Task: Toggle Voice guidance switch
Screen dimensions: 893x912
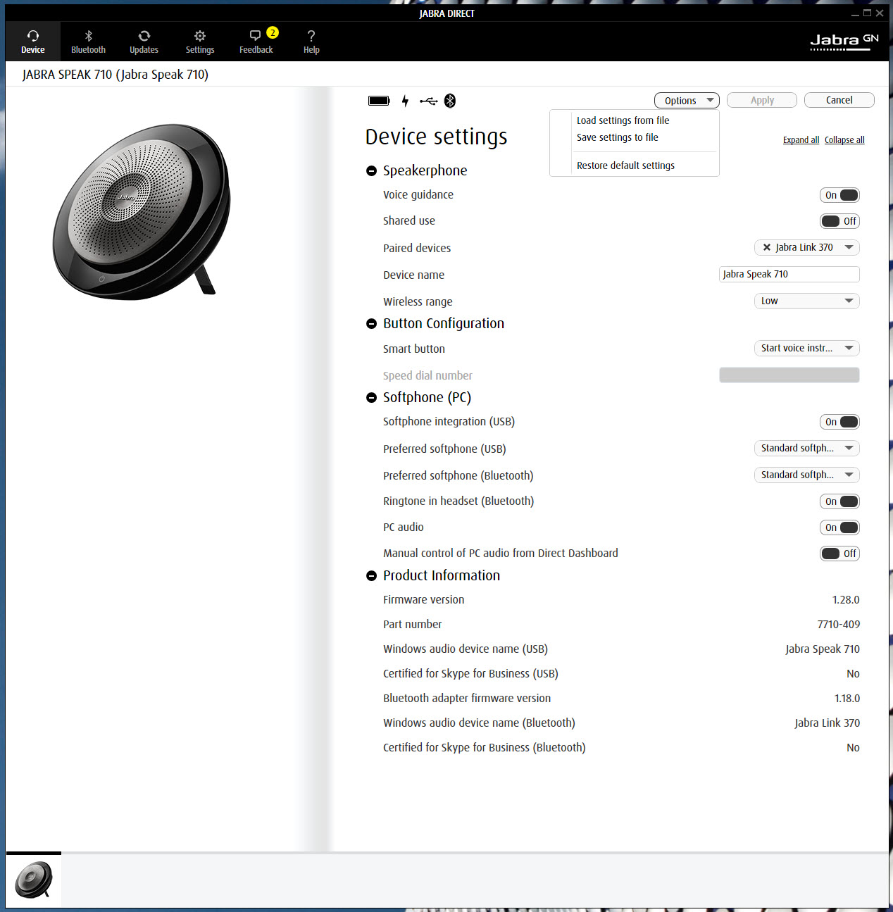Action: [x=839, y=195]
